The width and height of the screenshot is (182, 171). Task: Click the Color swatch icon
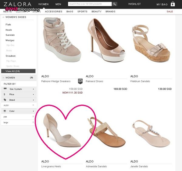coord(5,111)
